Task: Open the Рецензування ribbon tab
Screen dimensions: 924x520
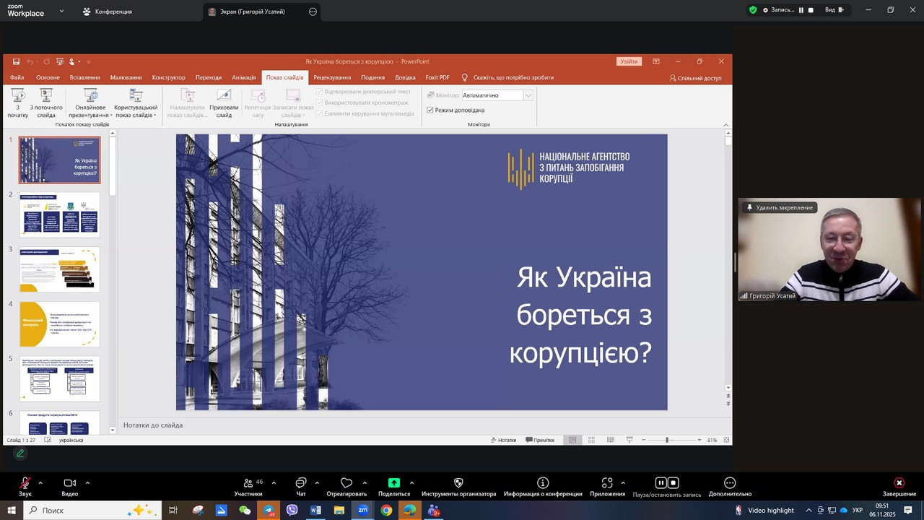Action: tap(332, 77)
